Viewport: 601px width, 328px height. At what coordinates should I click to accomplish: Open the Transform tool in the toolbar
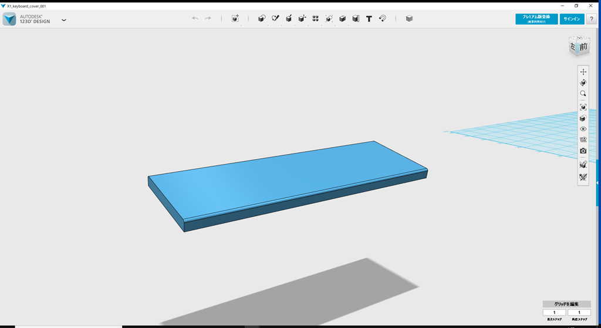tap(235, 19)
